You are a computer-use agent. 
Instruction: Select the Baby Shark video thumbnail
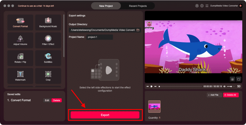click(154, 107)
